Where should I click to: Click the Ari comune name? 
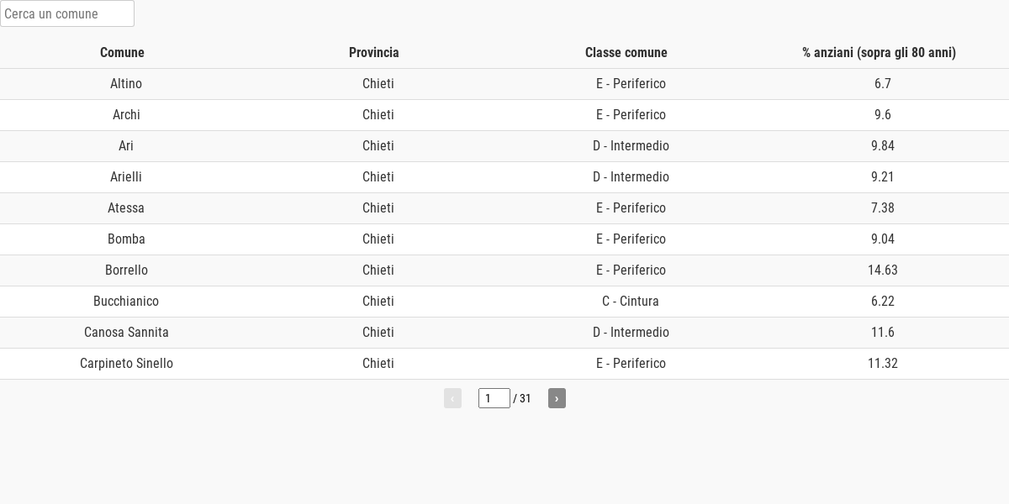pos(126,146)
